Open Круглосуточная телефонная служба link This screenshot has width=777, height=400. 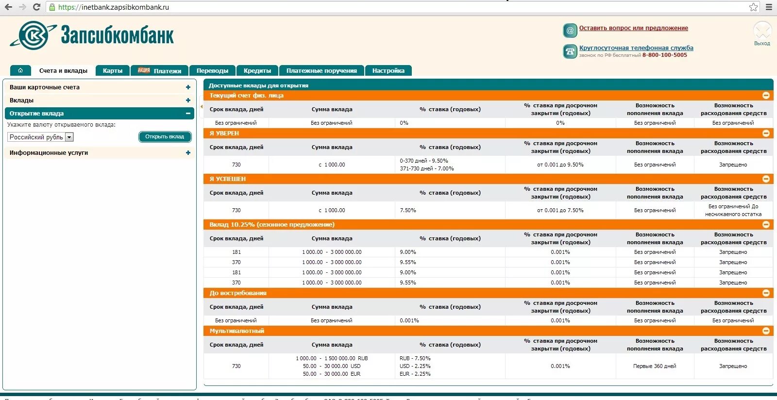tap(636, 48)
